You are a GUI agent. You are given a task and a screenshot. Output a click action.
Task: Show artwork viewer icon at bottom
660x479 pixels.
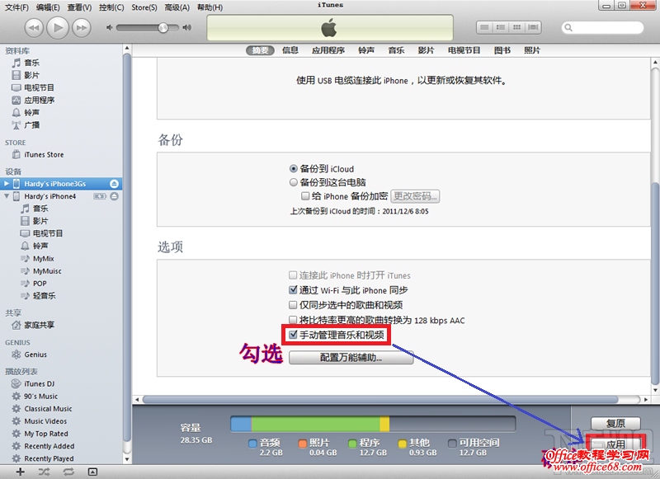pos(92,472)
